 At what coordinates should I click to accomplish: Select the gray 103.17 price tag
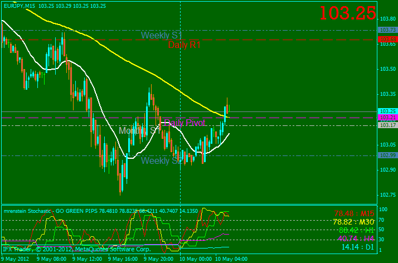click(386, 125)
